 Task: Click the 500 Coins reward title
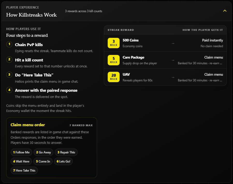pyautogui.click(x=131, y=40)
